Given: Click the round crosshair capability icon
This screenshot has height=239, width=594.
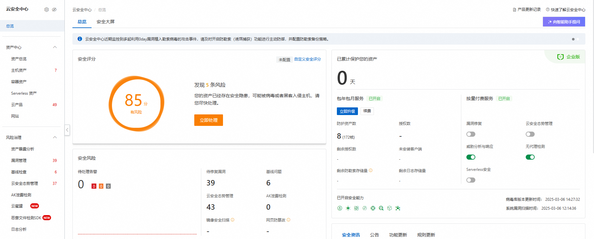Looking at the screenshot, I should pyautogui.click(x=373, y=208).
